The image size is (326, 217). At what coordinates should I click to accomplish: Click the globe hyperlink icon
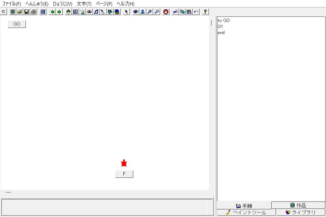(x=117, y=12)
